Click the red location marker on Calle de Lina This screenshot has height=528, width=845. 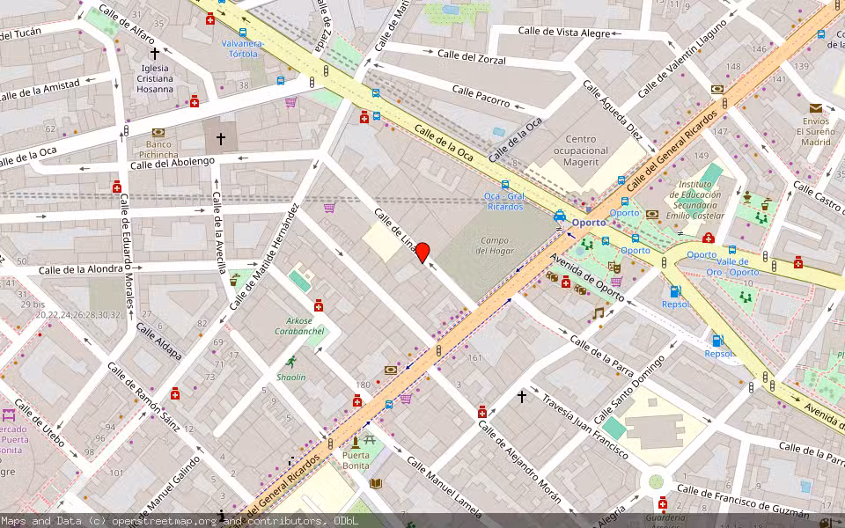pos(423,253)
